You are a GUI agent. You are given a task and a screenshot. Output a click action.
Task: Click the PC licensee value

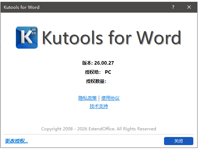click(x=108, y=72)
